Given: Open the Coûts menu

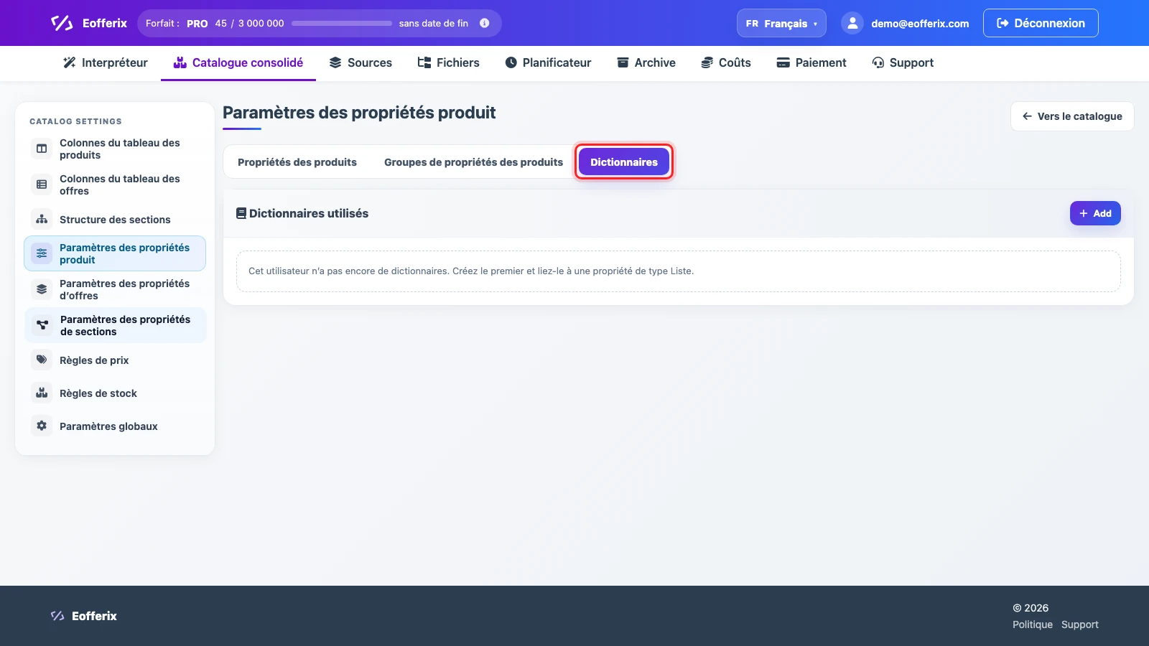Looking at the screenshot, I should pyautogui.click(x=726, y=62).
